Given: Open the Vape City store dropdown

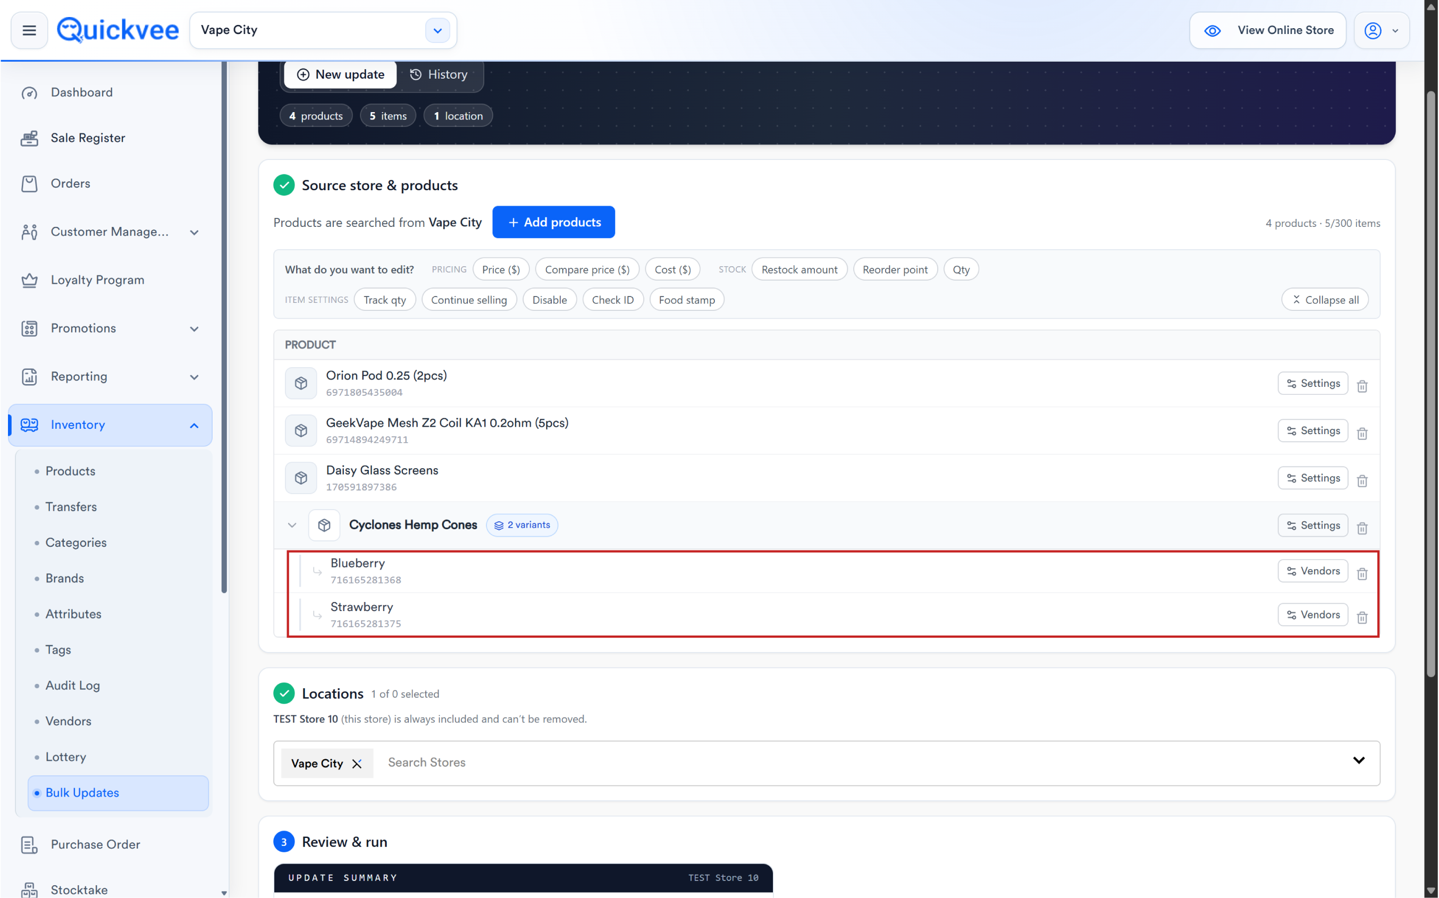Looking at the screenshot, I should [437, 30].
